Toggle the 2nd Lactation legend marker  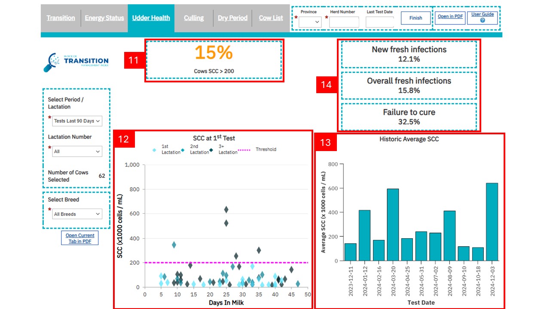[x=183, y=150]
